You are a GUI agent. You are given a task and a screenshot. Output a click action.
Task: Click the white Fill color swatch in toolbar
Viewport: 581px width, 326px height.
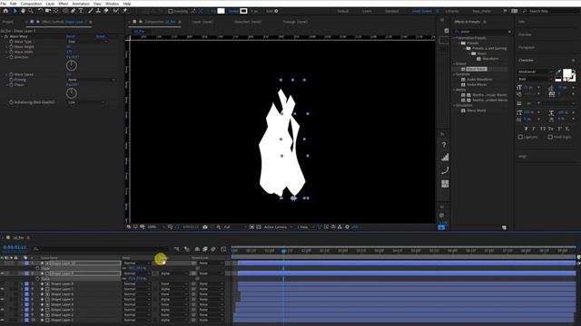pyautogui.click(x=221, y=11)
